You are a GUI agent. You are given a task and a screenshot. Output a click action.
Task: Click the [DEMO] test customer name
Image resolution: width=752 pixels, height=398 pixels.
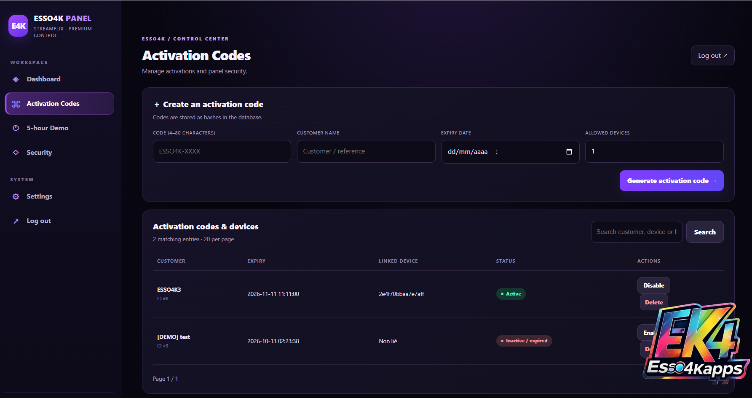pos(174,337)
